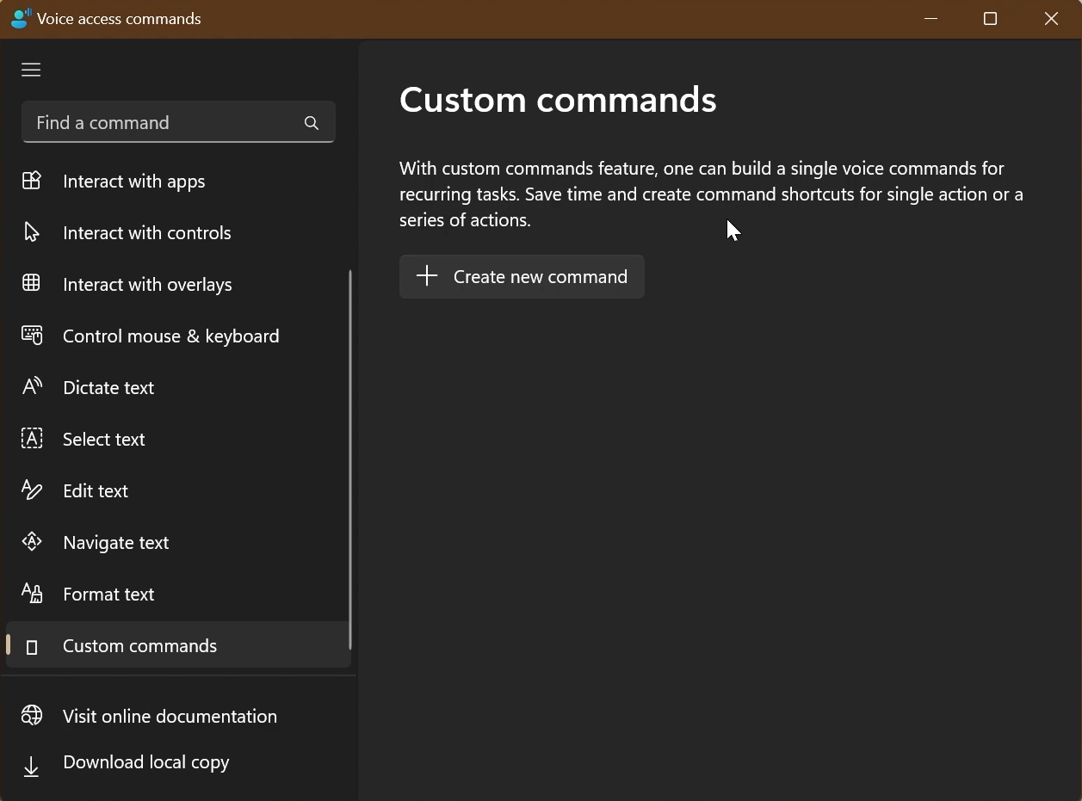Image resolution: width=1082 pixels, height=801 pixels.
Task: Click the Edit text pencil icon
Action: click(x=31, y=490)
